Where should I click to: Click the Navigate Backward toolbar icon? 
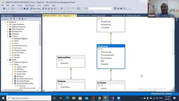(x=4, y=9)
